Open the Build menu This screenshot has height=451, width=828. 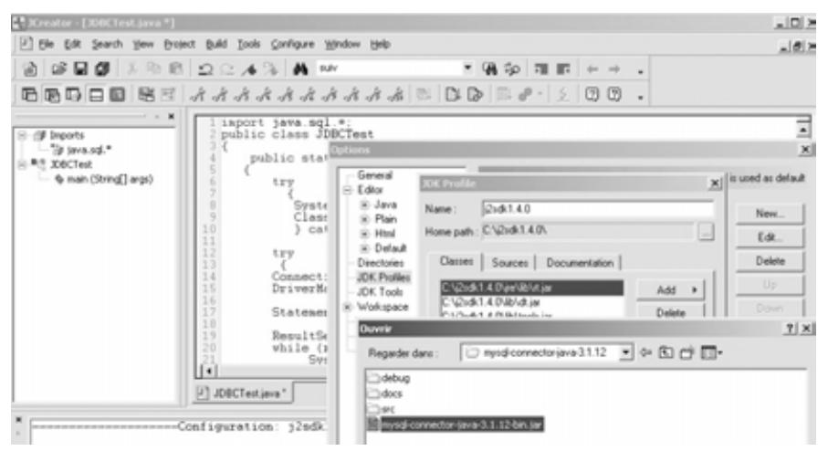point(216,45)
